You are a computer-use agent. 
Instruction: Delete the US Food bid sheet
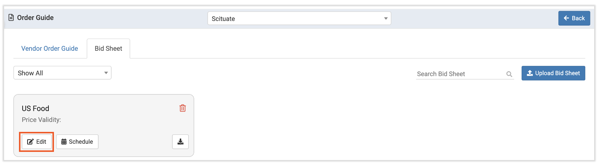[x=183, y=108]
